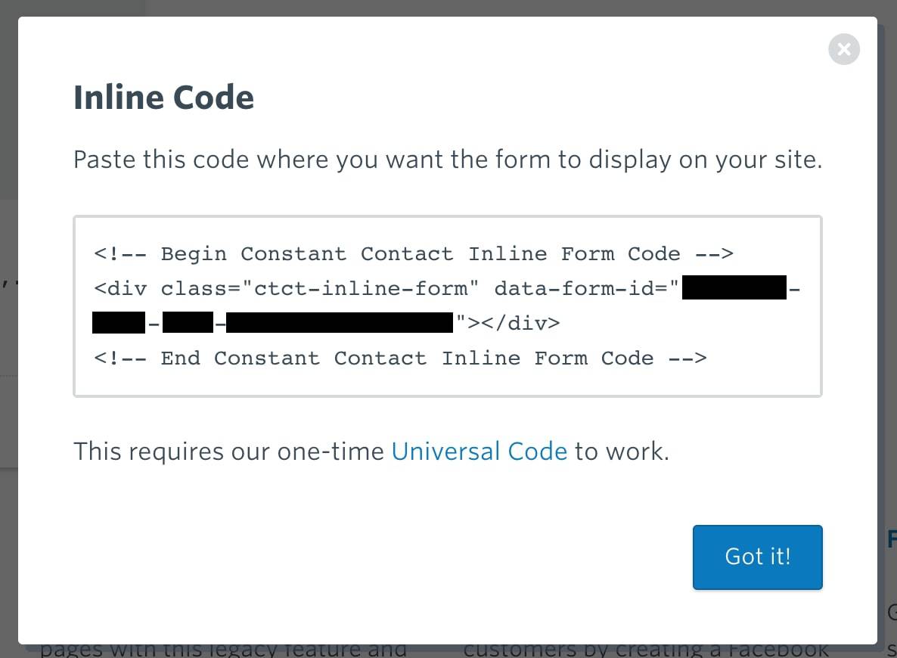Click the paste-this-code instruction text

click(x=448, y=160)
